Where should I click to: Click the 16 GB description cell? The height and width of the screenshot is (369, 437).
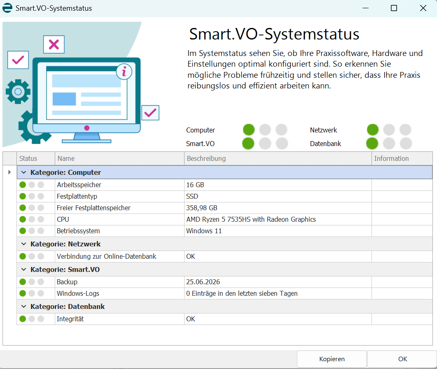278,185
